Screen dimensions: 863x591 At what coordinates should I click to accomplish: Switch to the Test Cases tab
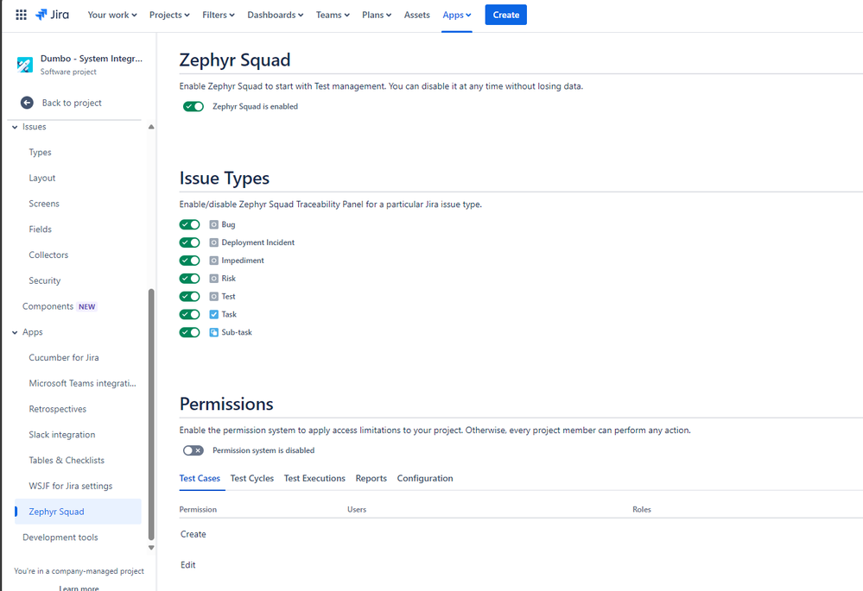click(x=200, y=478)
